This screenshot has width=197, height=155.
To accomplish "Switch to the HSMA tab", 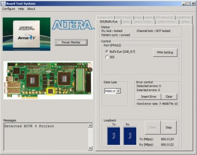I will coord(149,17).
